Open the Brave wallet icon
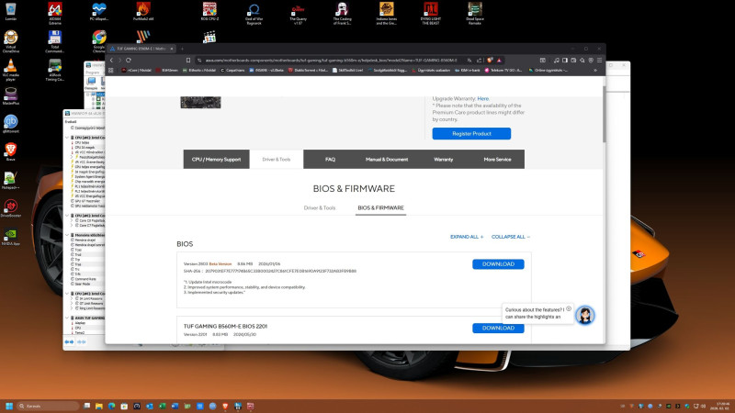 coord(573,60)
